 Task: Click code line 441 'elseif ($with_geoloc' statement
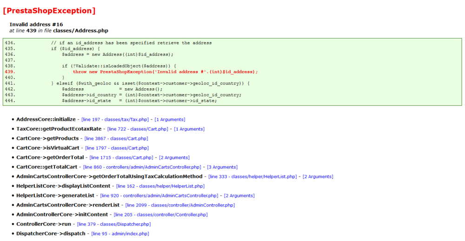150,84
